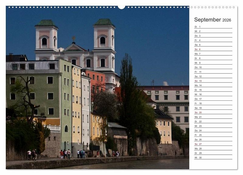Select the Sunday row So 27

[213, 144]
